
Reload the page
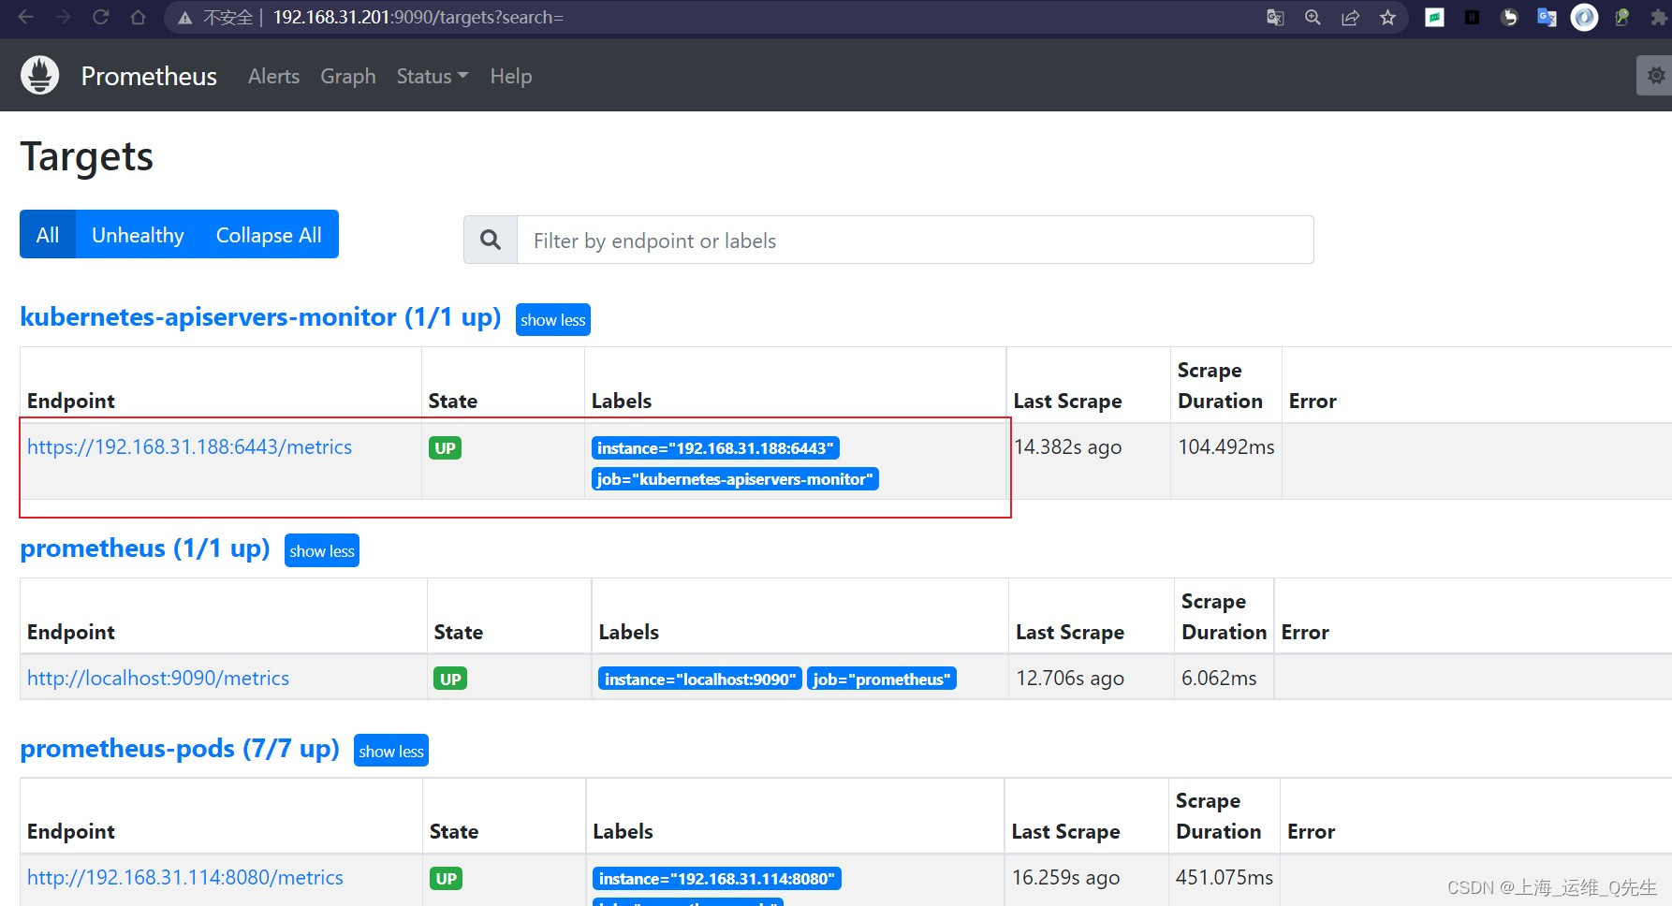100,17
